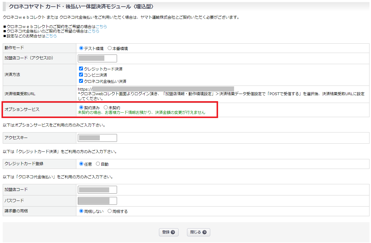Choose 未契約 for オプションサービス
Image resolution: width=371 pixels, height=243 pixels.
[x=106, y=107]
